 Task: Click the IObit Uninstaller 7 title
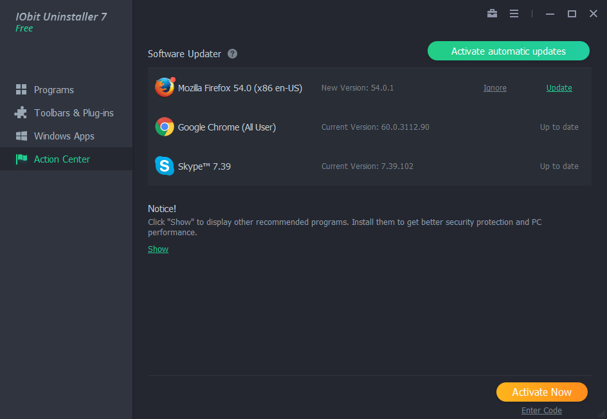[x=61, y=17]
